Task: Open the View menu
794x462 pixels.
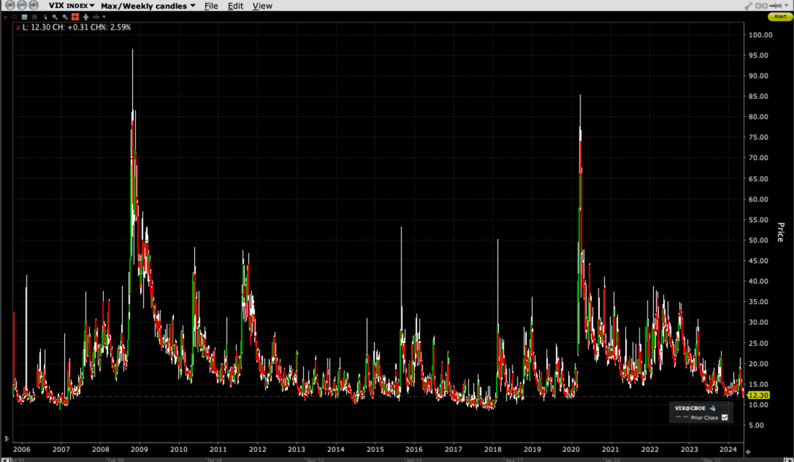Action: tap(262, 6)
